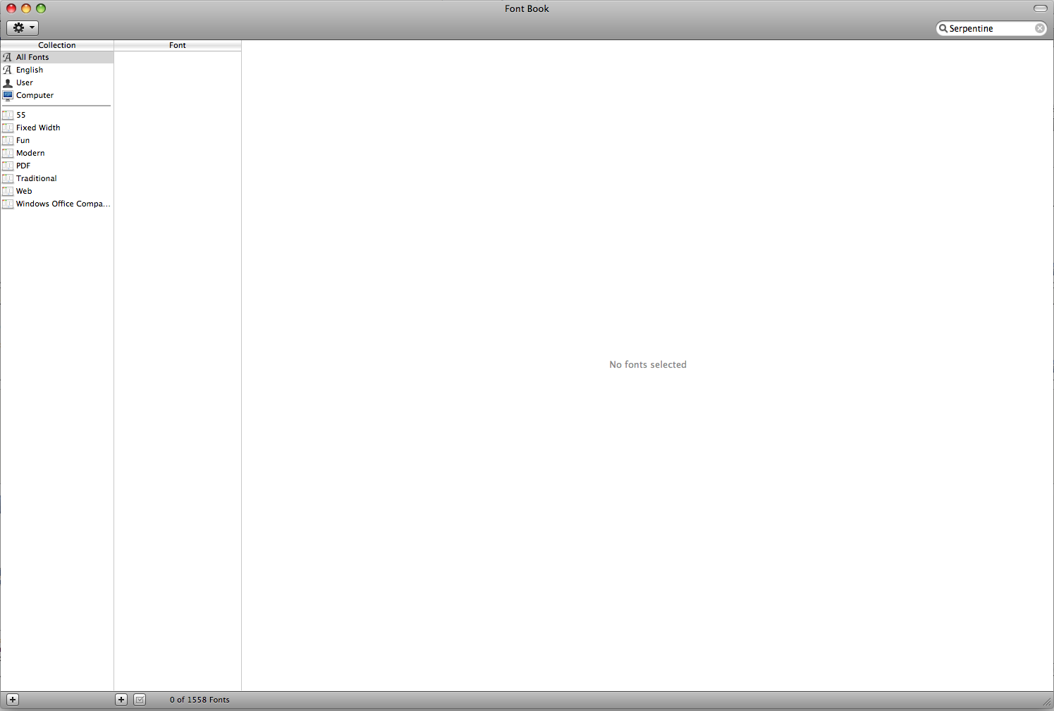Click the English collection icon

[8, 70]
